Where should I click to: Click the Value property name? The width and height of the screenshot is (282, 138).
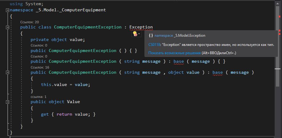coord(73,102)
